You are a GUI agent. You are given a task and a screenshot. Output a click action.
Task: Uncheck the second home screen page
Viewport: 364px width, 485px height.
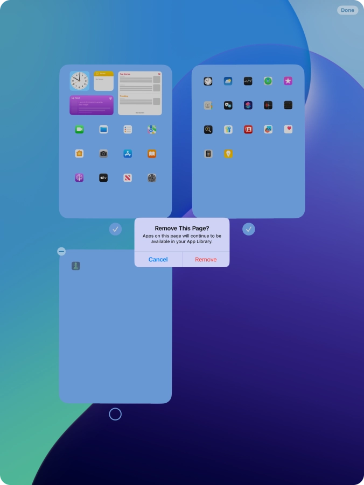pos(248,230)
